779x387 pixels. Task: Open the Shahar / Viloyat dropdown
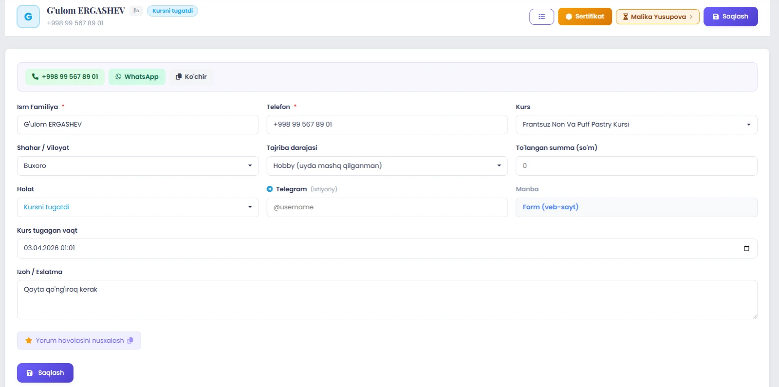click(137, 166)
